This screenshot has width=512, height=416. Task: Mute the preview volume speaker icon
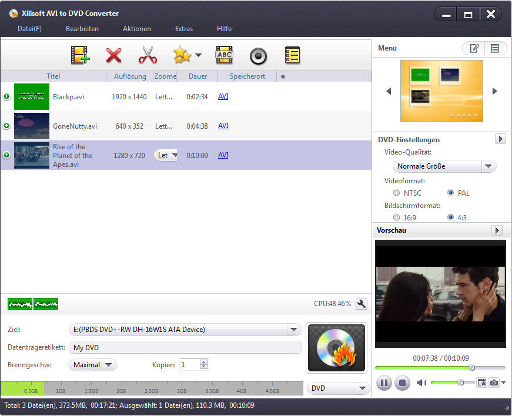point(421,383)
